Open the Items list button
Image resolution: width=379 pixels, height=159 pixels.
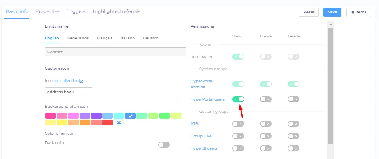tap(358, 12)
